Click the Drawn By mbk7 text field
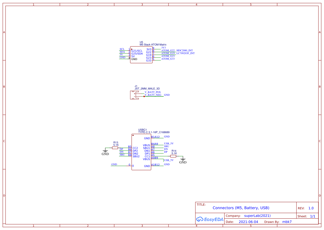This screenshot has height=230, width=324. (287, 222)
